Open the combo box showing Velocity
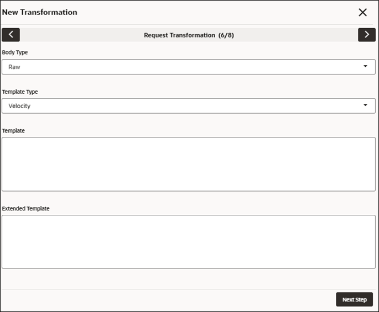 point(189,105)
